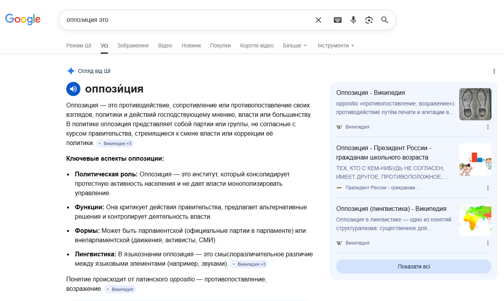Open three-dot menu for Оппозиция - Википедия result
504x301 pixels.
coord(488,127)
